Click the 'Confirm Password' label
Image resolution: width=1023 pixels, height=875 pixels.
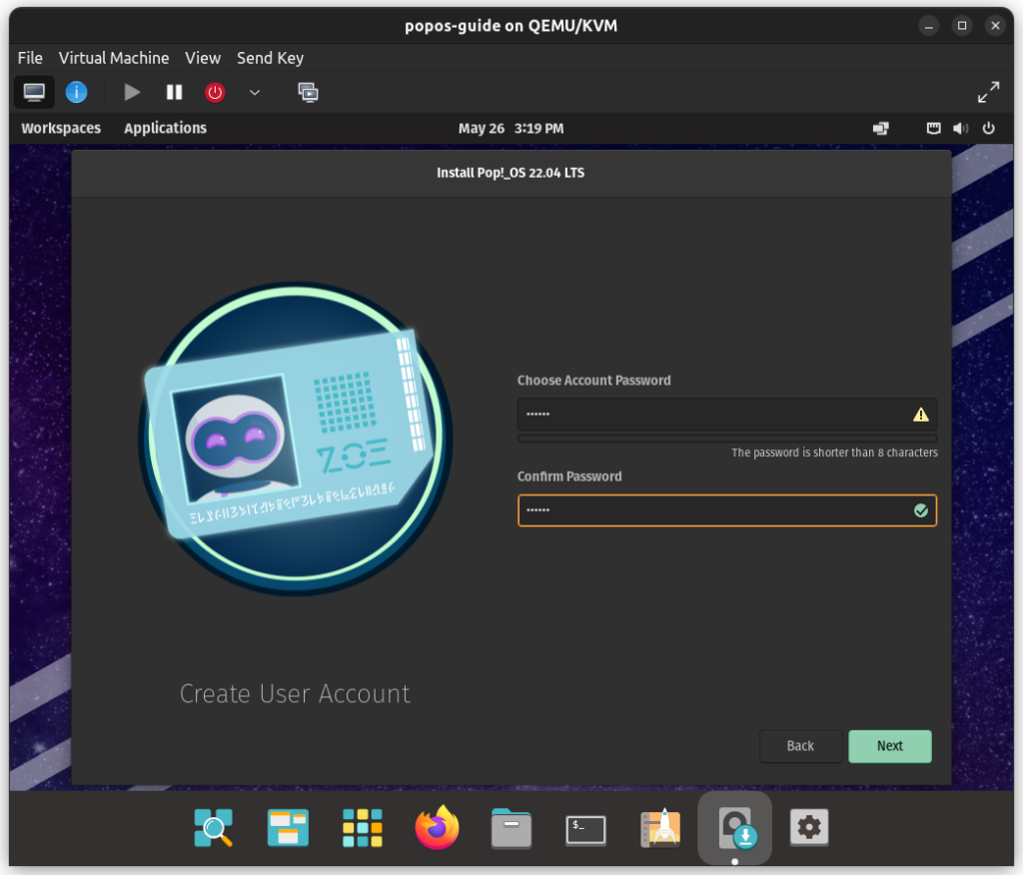pos(569,476)
